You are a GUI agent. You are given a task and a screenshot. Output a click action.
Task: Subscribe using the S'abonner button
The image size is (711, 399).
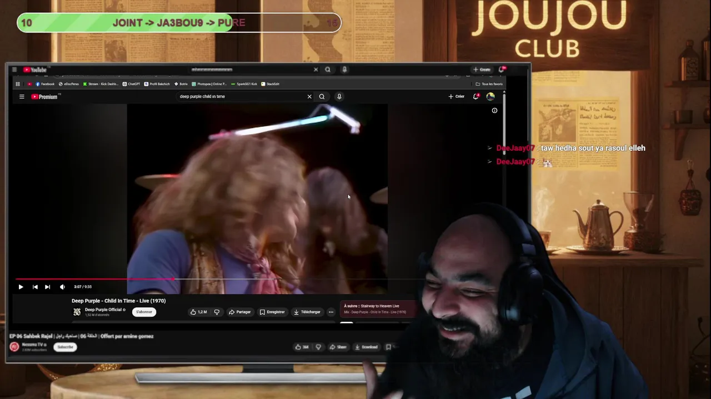coord(144,312)
